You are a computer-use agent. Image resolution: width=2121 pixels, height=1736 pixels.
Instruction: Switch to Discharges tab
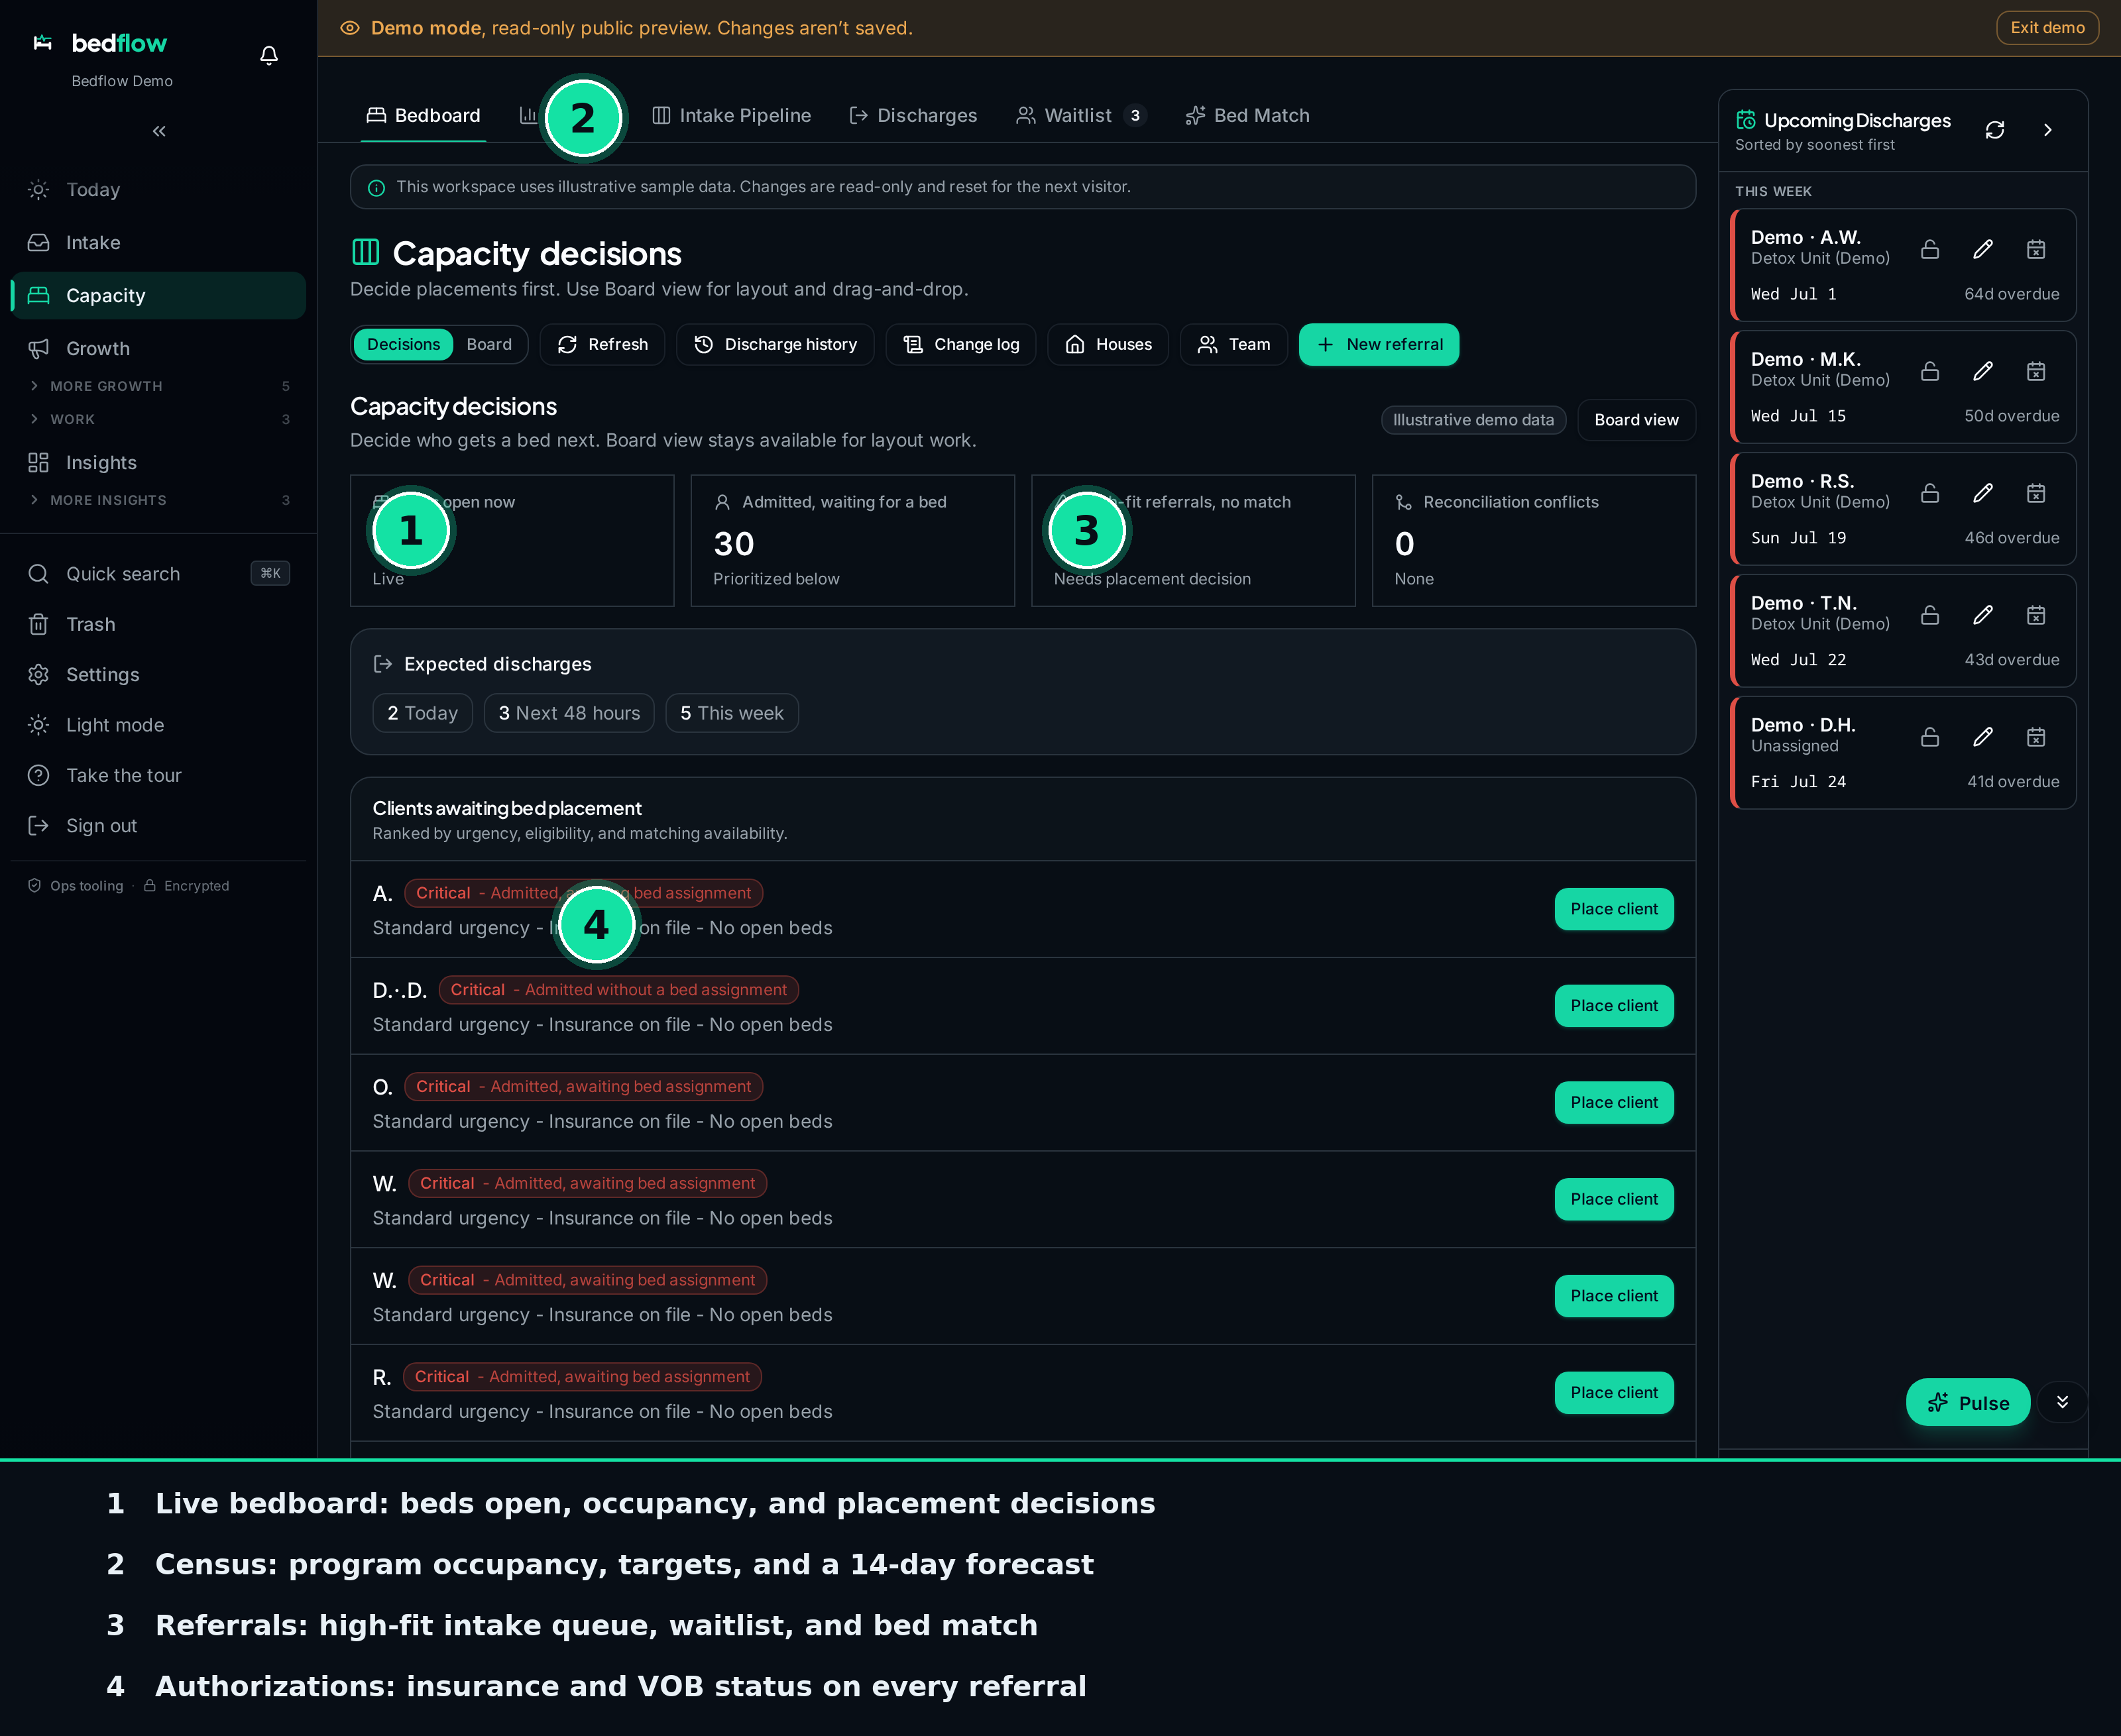tap(913, 116)
